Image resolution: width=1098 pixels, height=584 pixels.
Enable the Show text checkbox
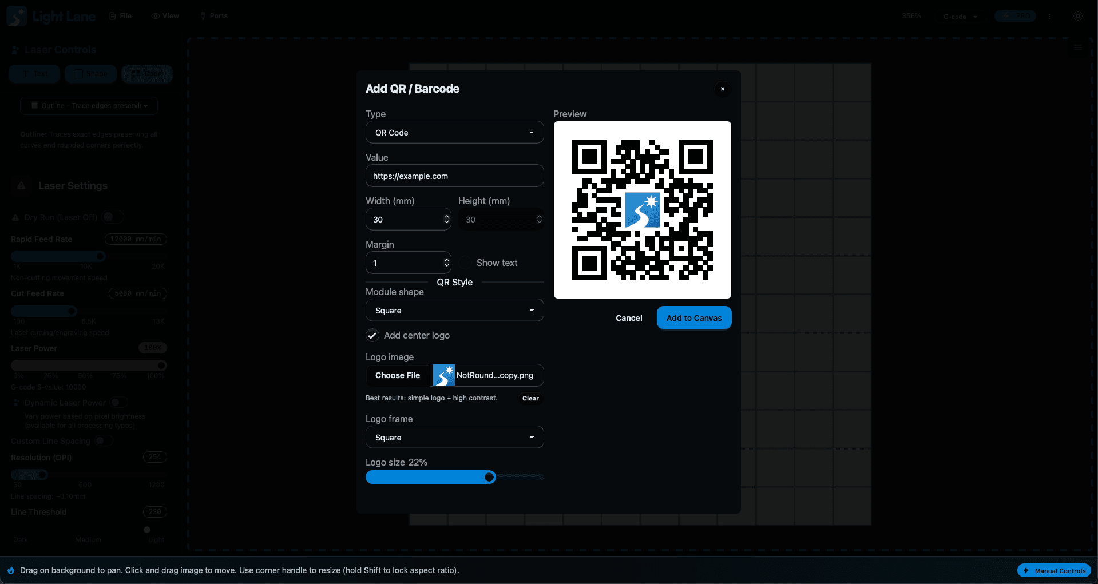tap(465, 263)
